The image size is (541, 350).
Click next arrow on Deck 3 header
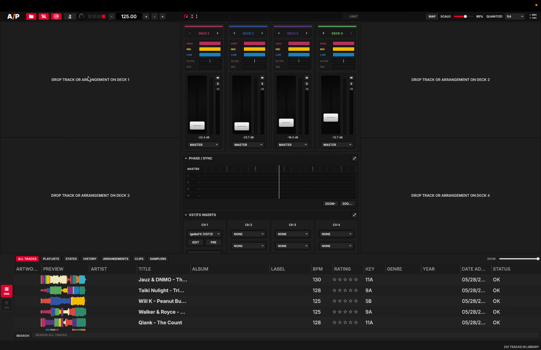(306, 33)
